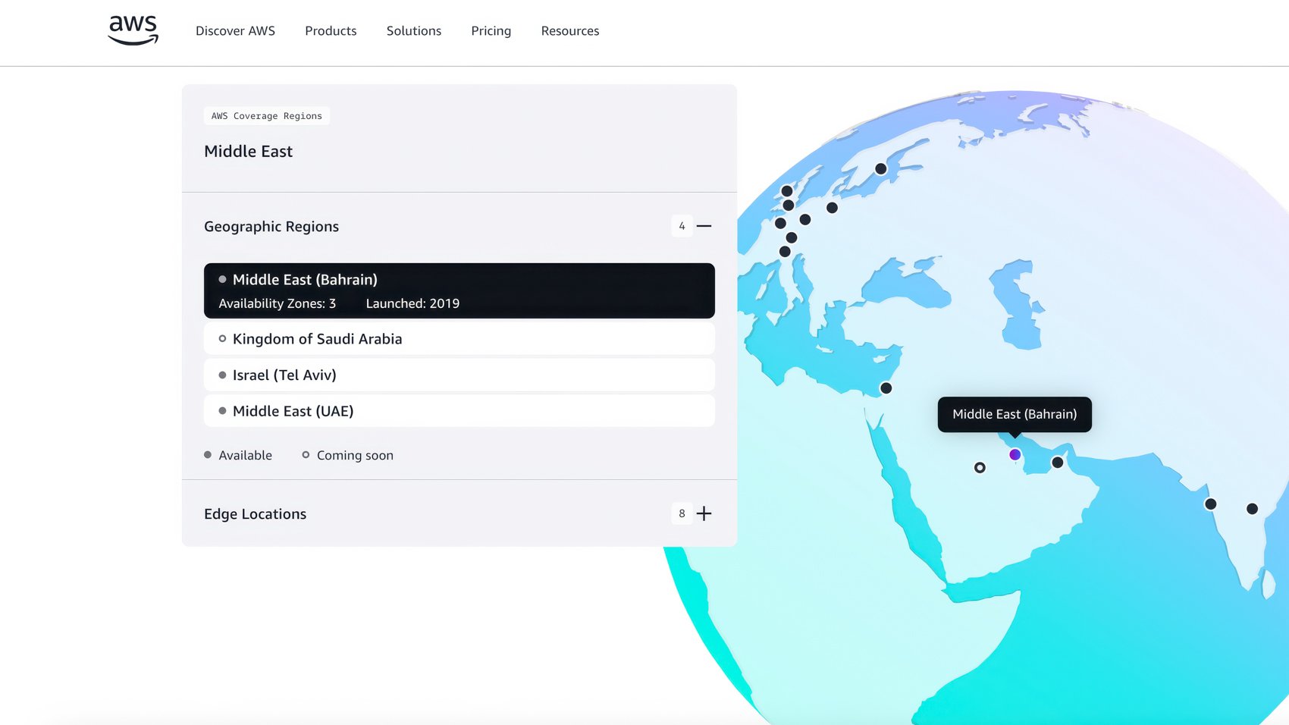Click the Tel Aviv marker on the globe

[x=886, y=388]
